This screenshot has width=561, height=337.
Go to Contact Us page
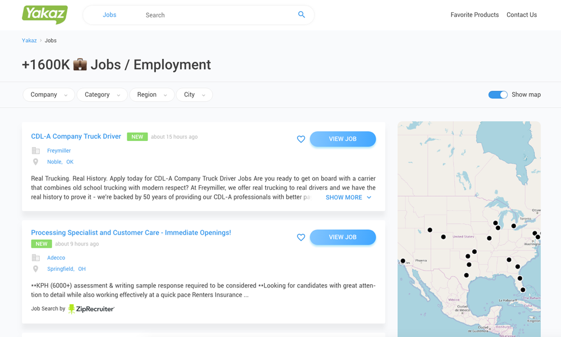(521, 15)
